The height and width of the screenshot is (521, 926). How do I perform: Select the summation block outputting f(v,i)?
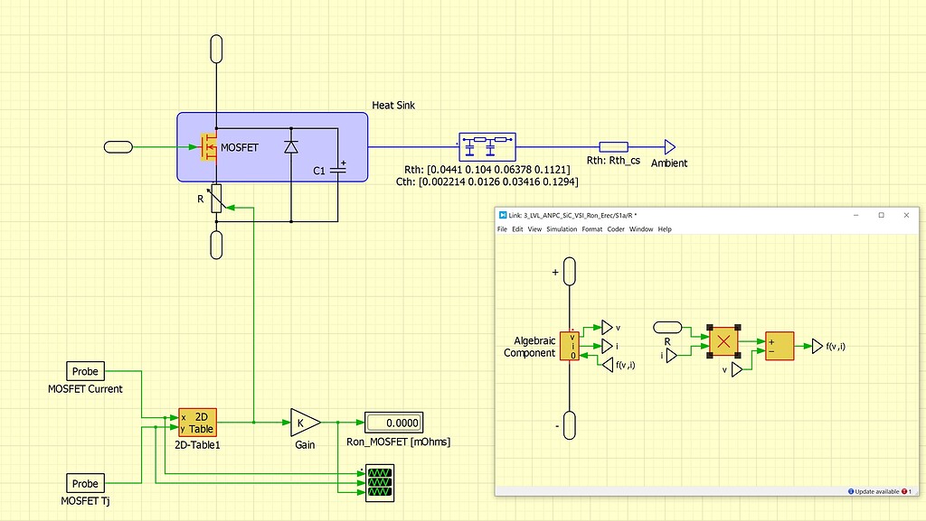779,346
